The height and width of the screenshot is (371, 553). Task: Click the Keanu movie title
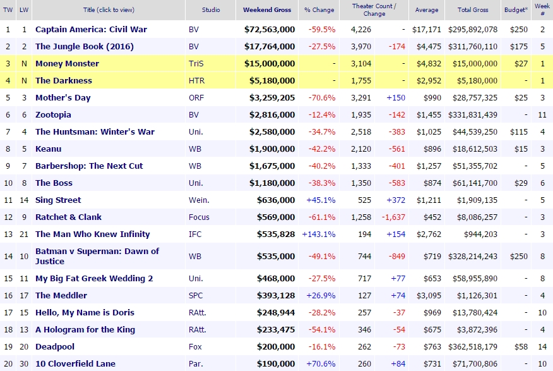pos(49,149)
